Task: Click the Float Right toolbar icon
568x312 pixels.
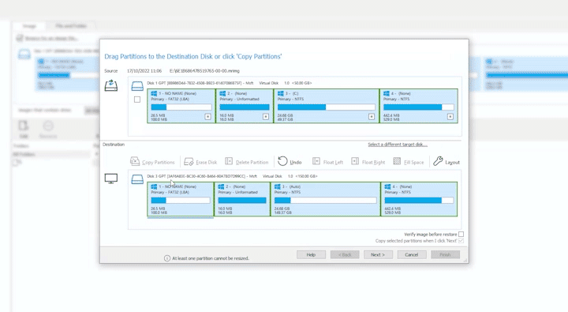Action: pos(355,161)
